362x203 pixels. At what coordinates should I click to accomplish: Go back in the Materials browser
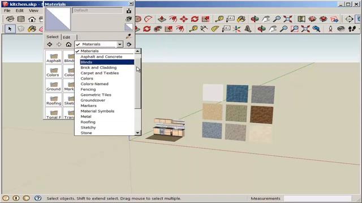tap(49, 44)
